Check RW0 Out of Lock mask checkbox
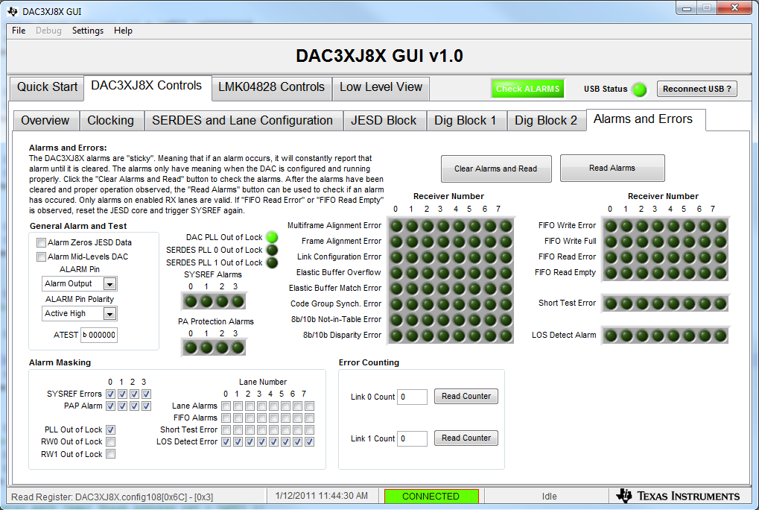The height and width of the screenshot is (510, 759). pyautogui.click(x=110, y=441)
